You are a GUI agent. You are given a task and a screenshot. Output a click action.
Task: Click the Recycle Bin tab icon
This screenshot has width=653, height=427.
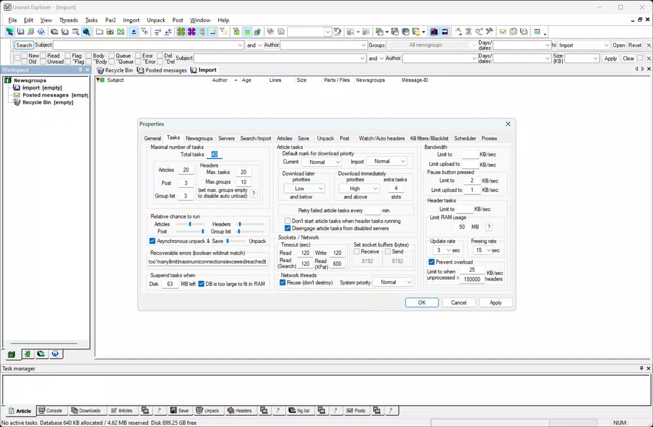point(101,70)
